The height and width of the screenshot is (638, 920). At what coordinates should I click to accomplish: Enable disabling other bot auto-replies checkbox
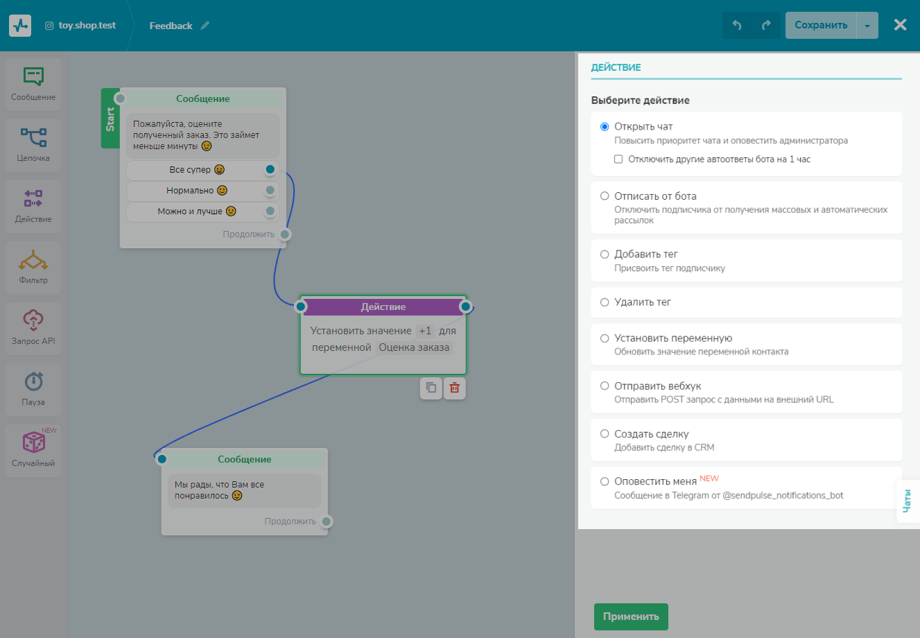pyautogui.click(x=618, y=159)
